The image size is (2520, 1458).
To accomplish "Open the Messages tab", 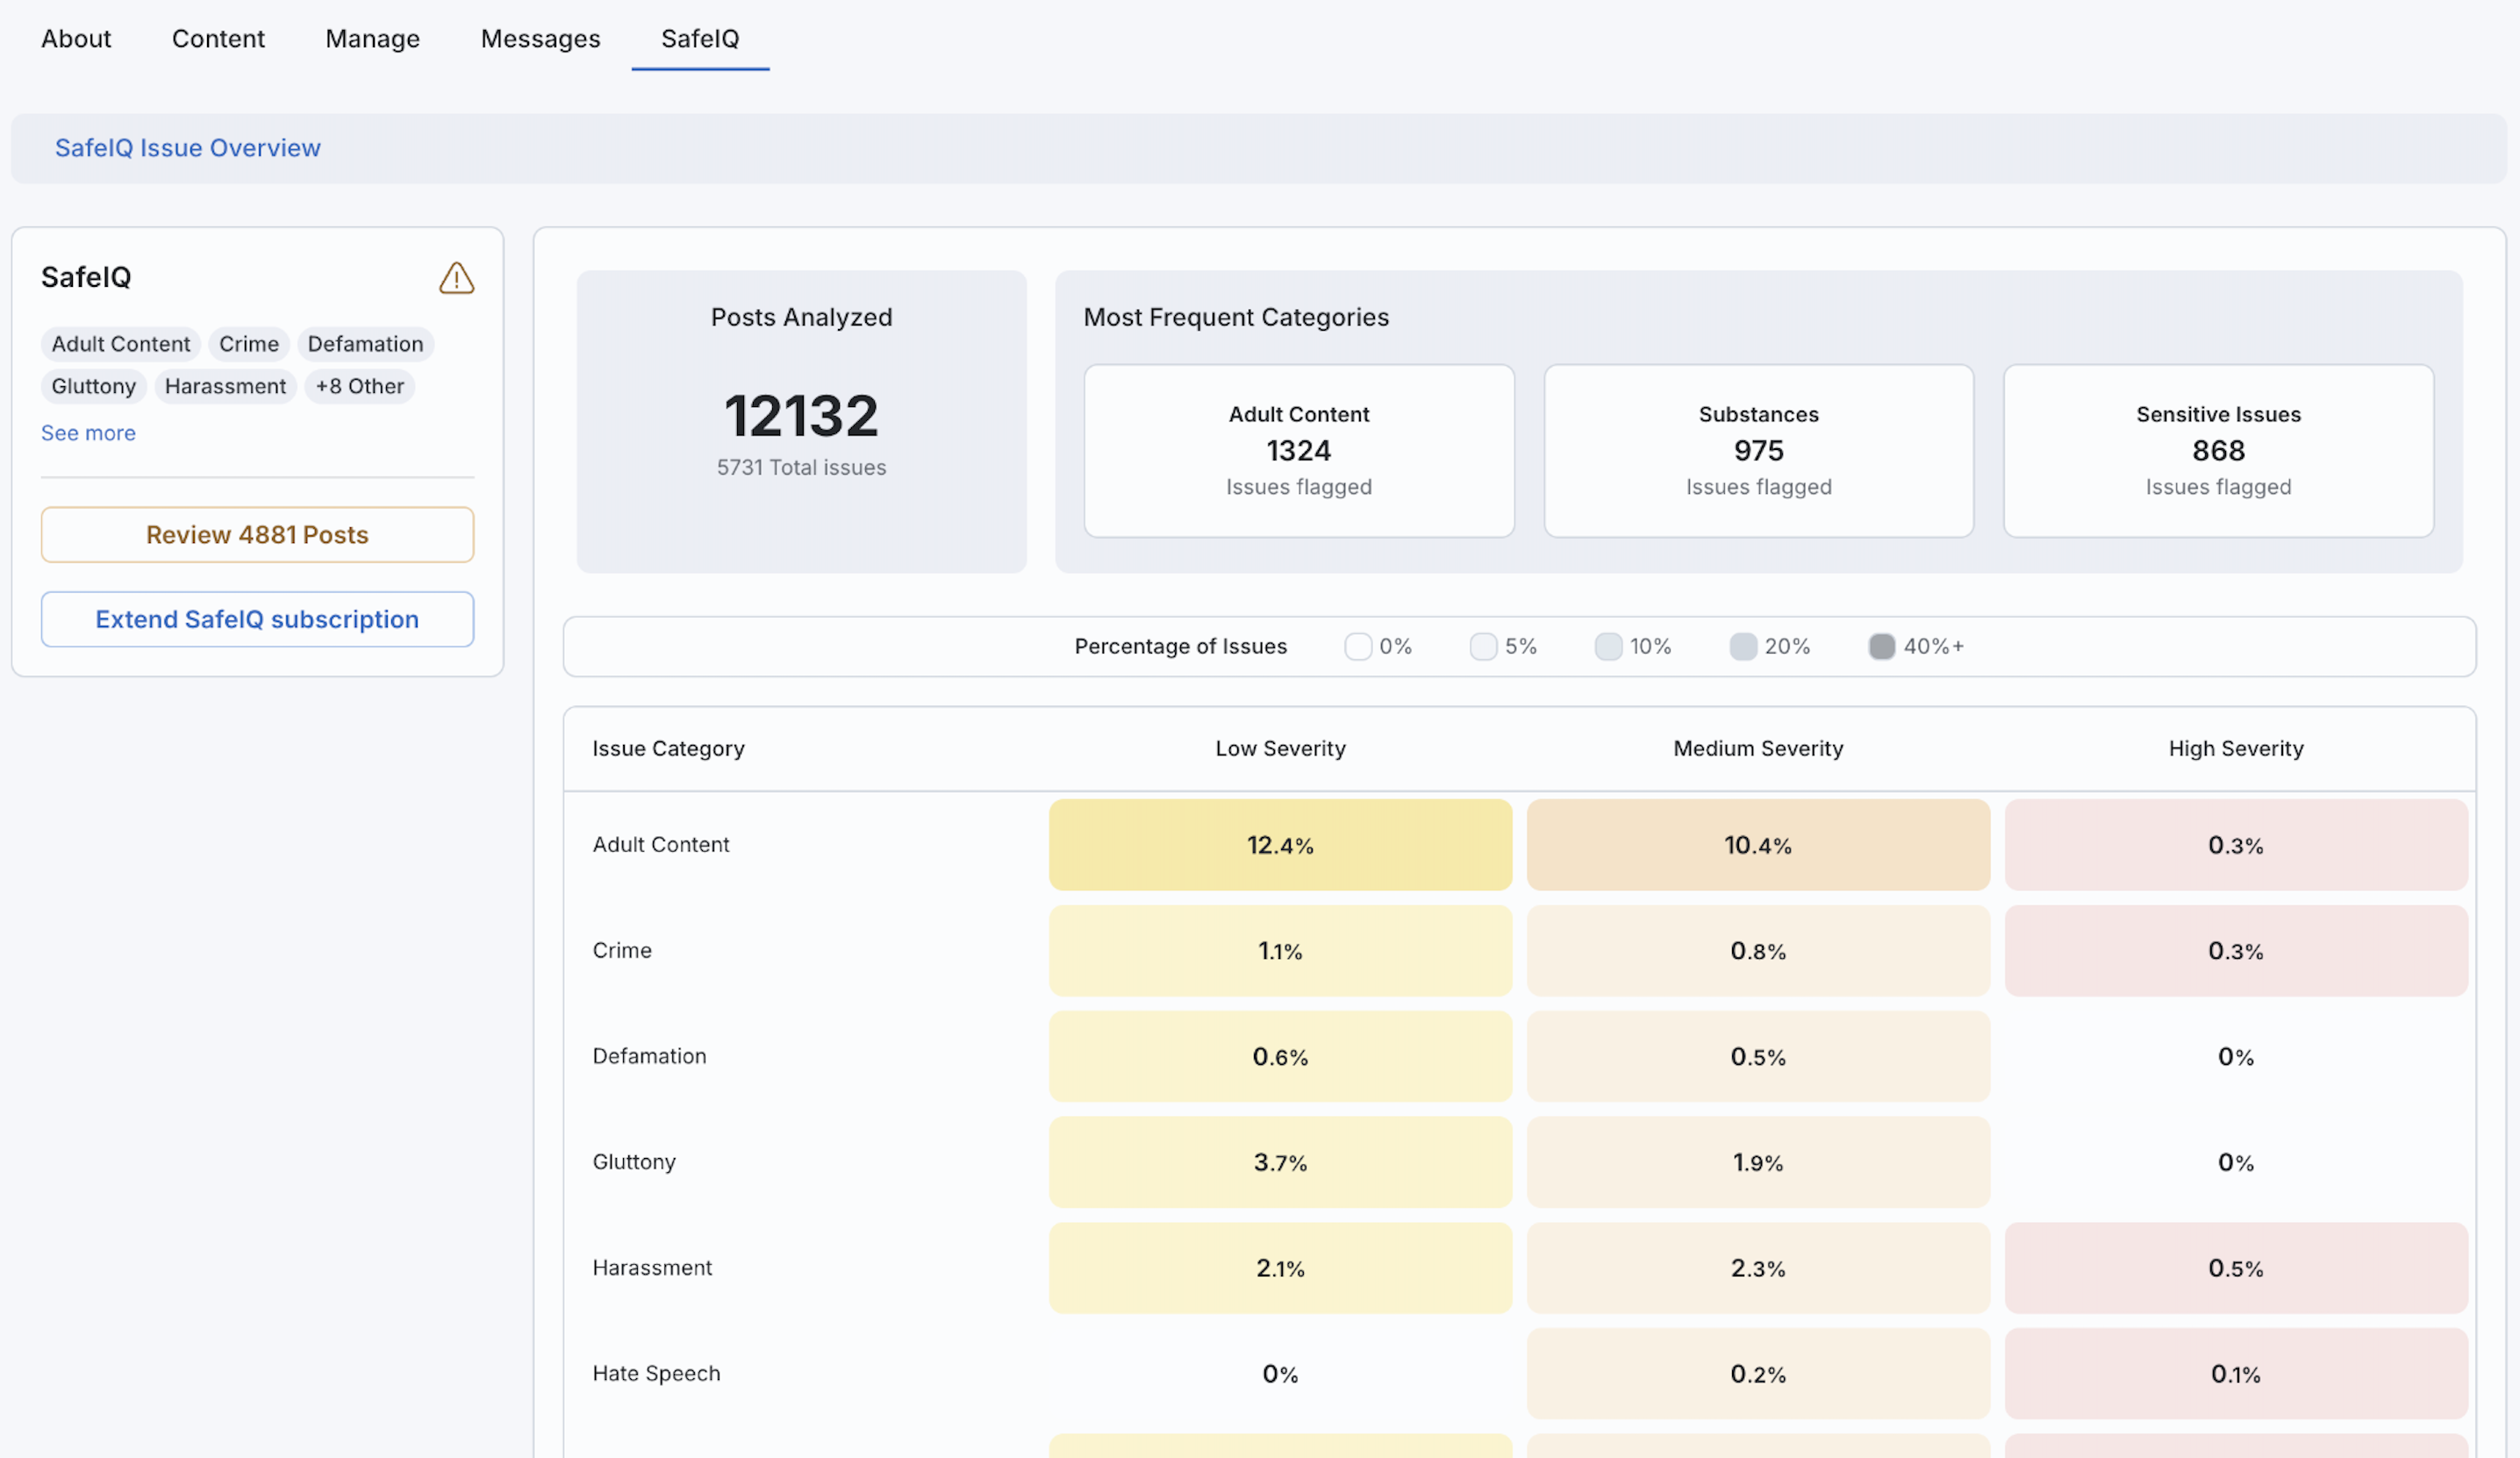I will 540,38.
